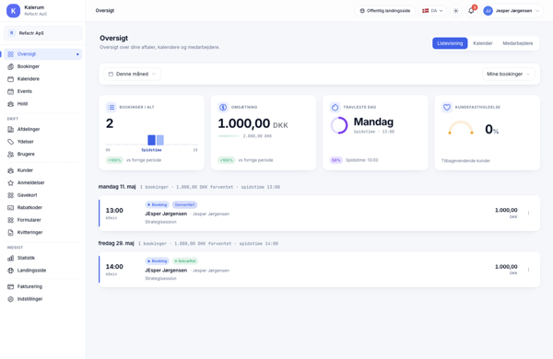Open options menu for 13:00 booking
This screenshot has width=553, height=359.
coord(528,214)
